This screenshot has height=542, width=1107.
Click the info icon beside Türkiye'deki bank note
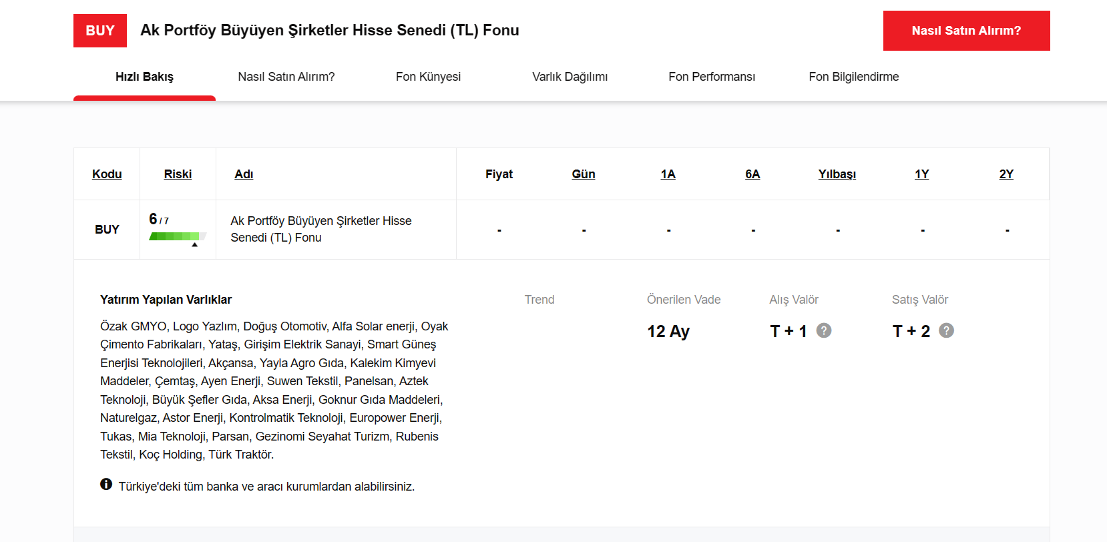pyautogui.click(x=106, y=484)
